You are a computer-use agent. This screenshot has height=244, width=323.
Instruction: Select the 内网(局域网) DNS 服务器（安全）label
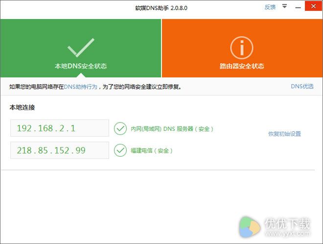[x=172, y=129]
